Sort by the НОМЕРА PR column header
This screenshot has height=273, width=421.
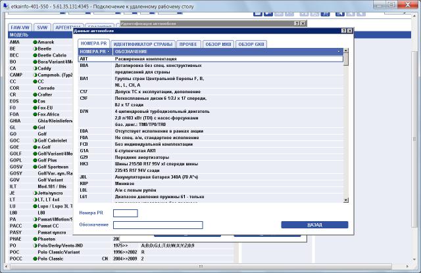95,51
